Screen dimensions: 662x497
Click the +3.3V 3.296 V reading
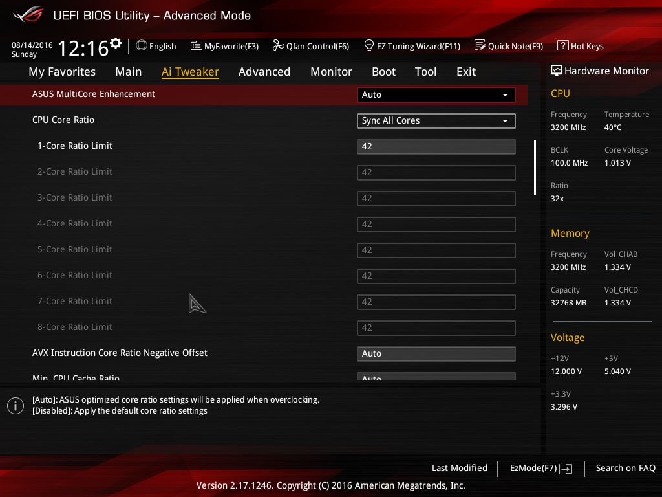coord(564,406)
